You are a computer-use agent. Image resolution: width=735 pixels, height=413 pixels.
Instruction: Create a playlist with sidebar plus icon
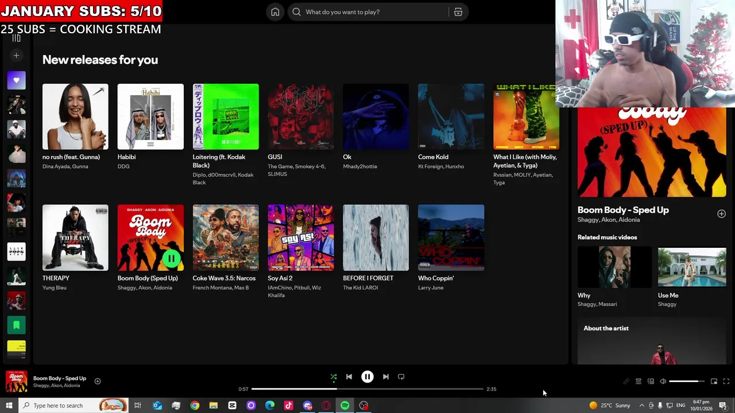pos(16,56)
